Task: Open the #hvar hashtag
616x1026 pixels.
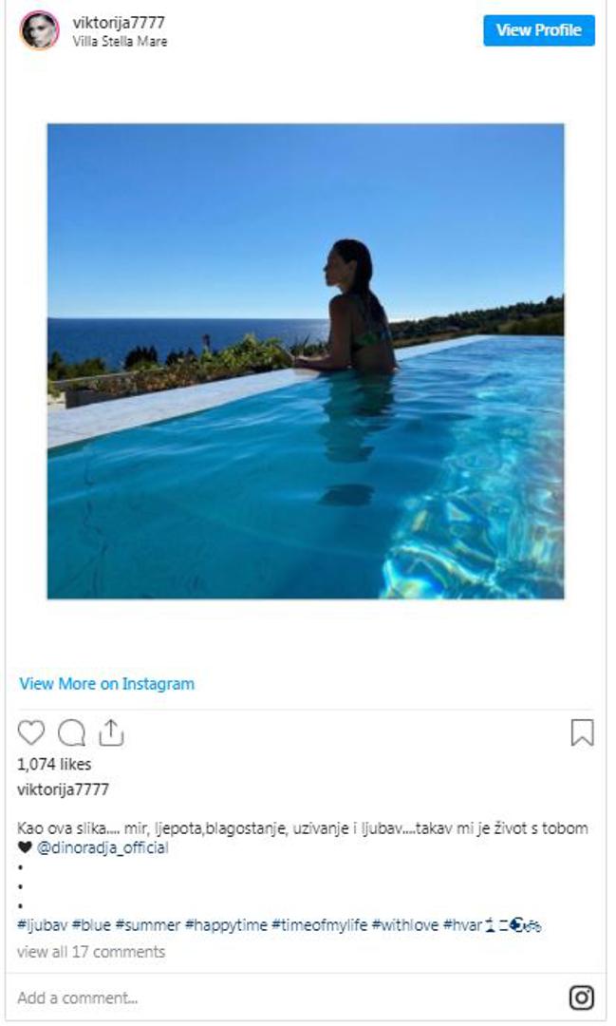Action: coord(462,925)
